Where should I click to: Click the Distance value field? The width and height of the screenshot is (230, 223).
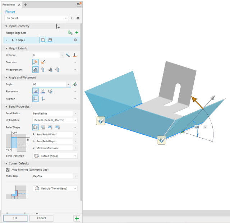point(46,55)
